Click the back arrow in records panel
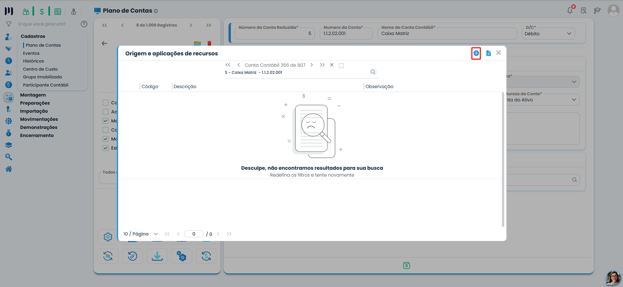Screen dimensions: 623x287 pos(105,43)
